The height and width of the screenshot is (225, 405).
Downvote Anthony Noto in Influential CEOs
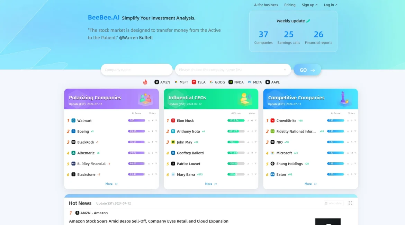pyautogui.click(x=256, y=132)
